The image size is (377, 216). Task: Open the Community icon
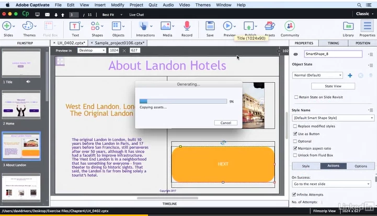(290, 26)
